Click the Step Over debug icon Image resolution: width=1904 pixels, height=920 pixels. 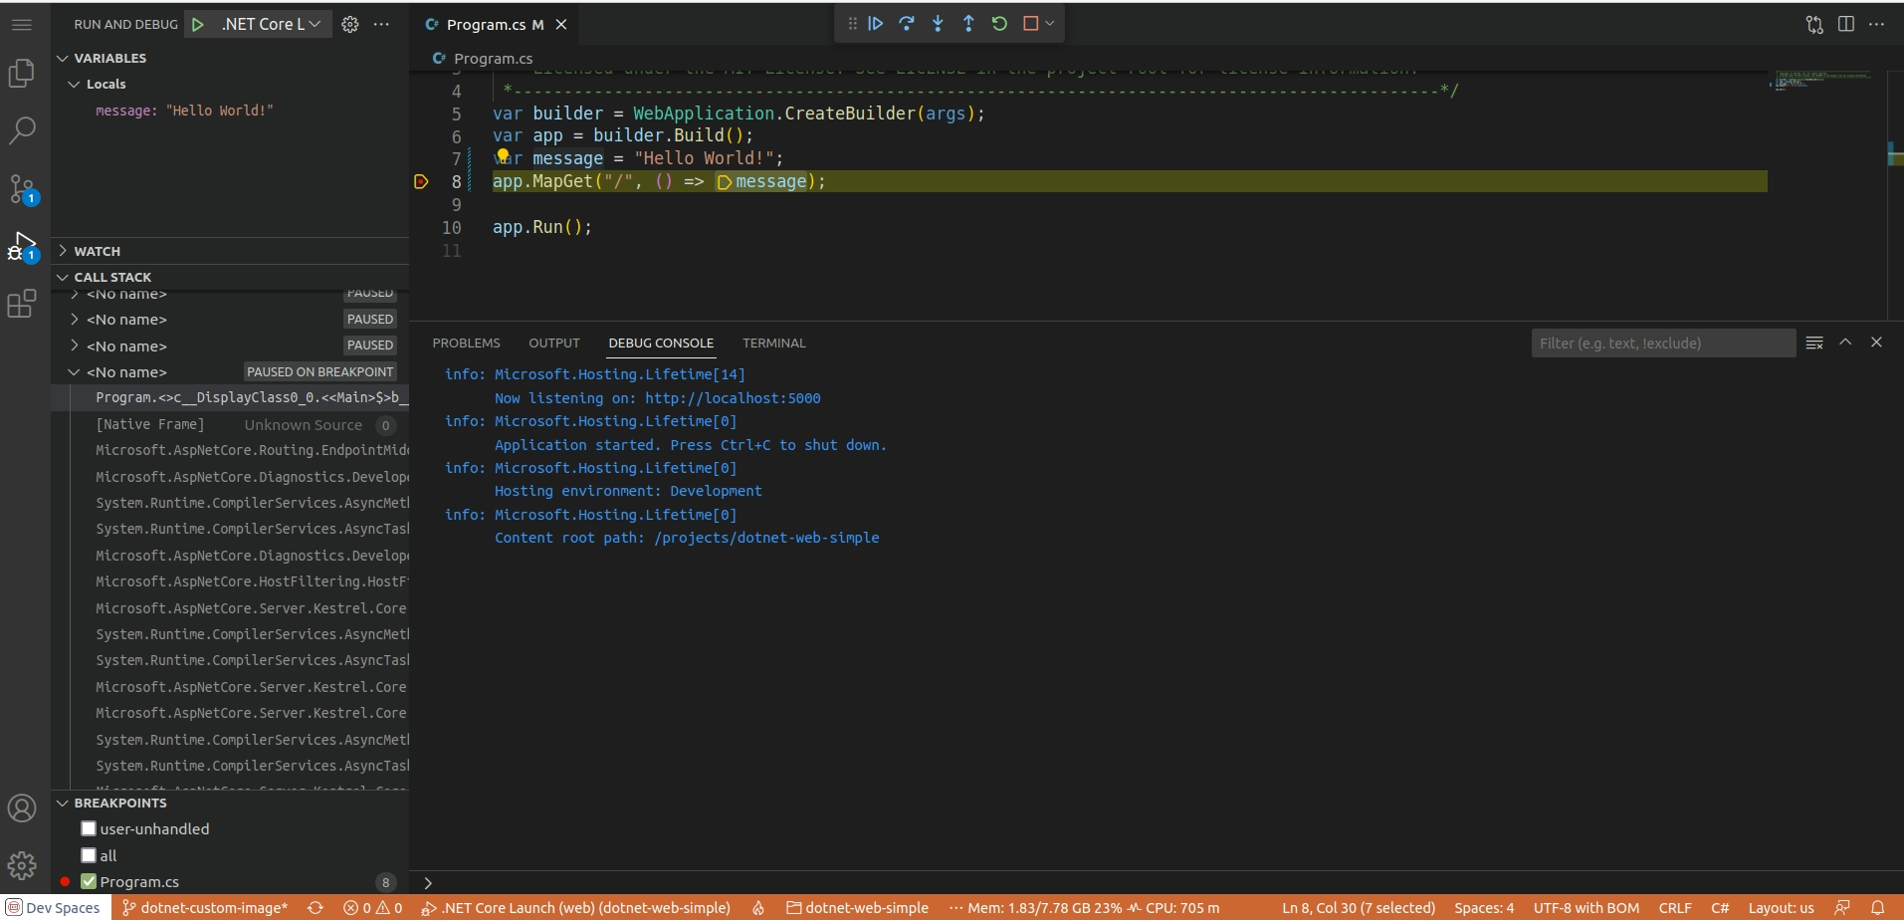906,24
